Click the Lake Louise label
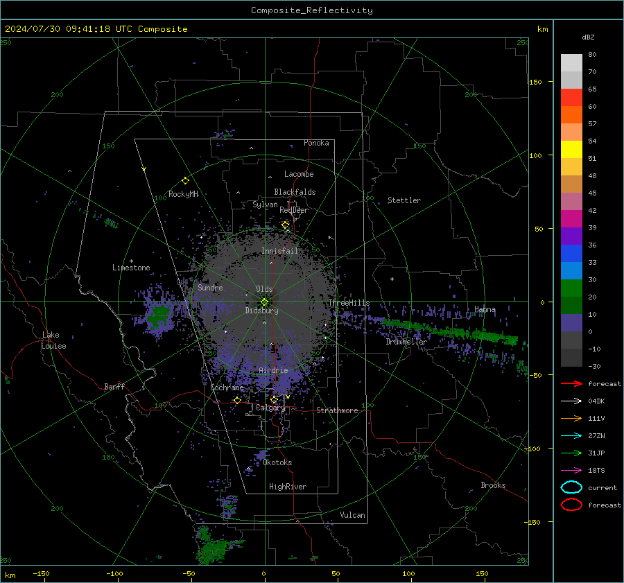The image size is (624, 583). coord(53,340)
